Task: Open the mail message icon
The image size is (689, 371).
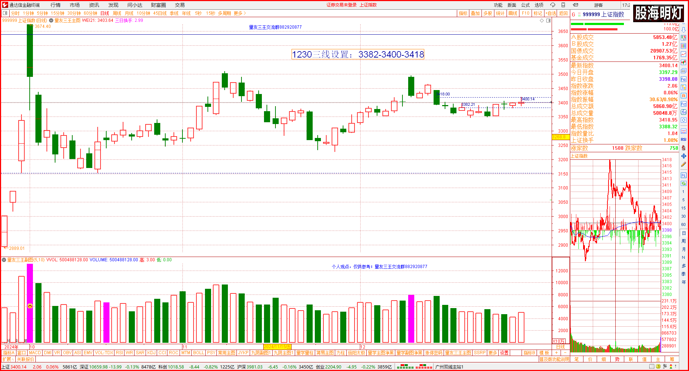Action: coord(576,5)
